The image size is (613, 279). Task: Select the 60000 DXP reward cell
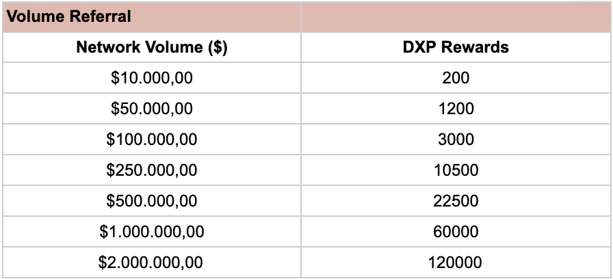[456, 232]
